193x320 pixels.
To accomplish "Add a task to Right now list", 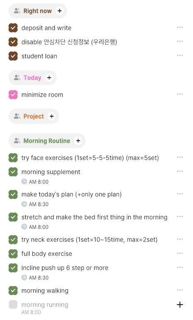I will [x=59, y=11].
